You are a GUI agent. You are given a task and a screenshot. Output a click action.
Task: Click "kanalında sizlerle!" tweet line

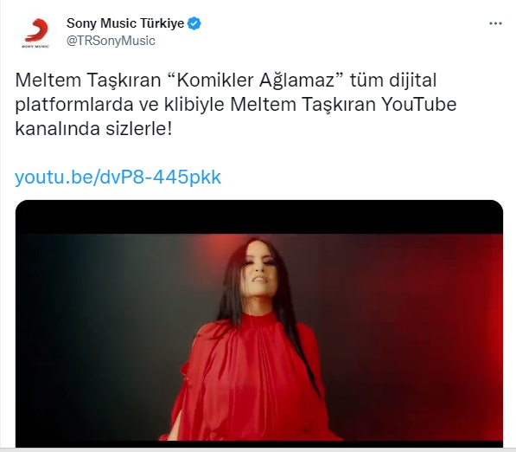point(93,129)
